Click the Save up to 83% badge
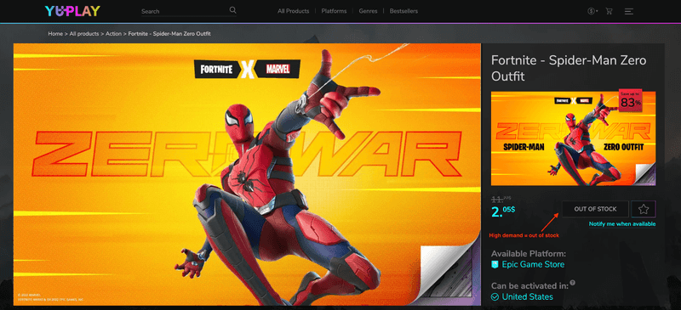 pyautogui.click(x=630, y=100)
